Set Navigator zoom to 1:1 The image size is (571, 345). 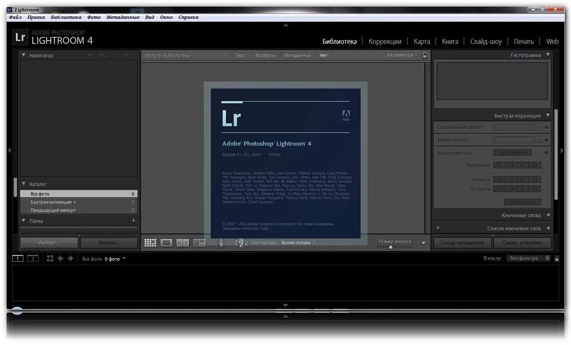(115, 55)
